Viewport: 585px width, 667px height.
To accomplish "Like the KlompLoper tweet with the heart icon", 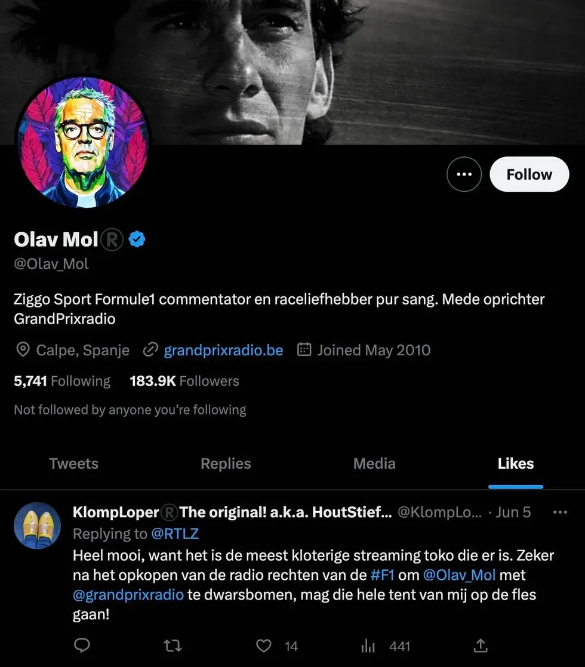I will [264, 646].
